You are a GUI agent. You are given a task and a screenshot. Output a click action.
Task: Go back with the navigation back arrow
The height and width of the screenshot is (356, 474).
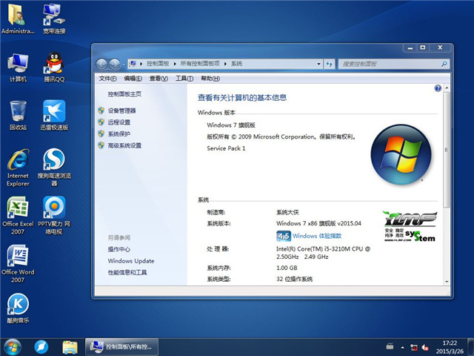(x=101, y=64)
